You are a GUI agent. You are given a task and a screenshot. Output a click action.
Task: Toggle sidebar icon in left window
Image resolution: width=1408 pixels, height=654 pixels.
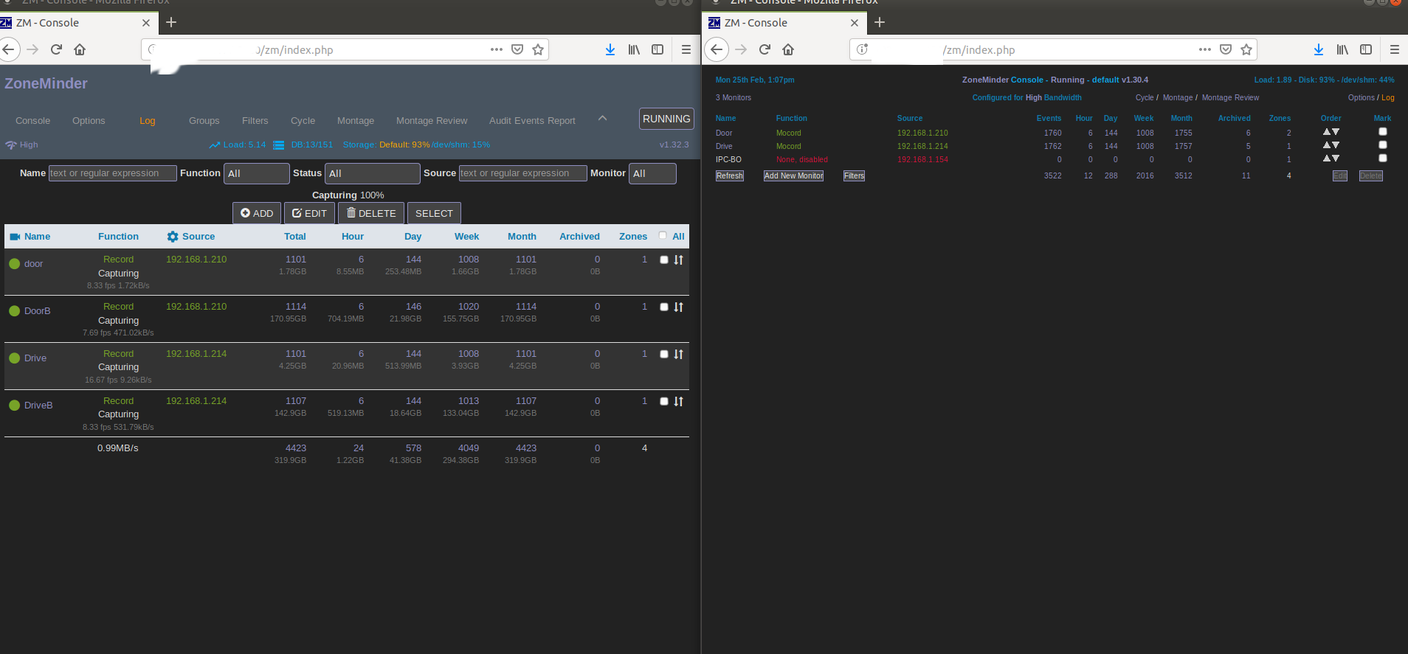pyautogui.click(x=658, y=49)
